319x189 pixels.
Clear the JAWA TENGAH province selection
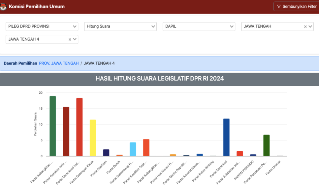(x=305, y=26)
